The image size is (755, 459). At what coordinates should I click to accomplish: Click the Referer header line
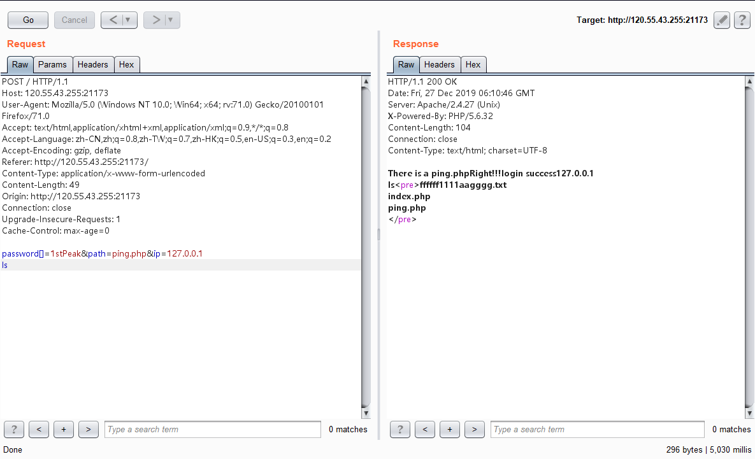click(75, 162)
